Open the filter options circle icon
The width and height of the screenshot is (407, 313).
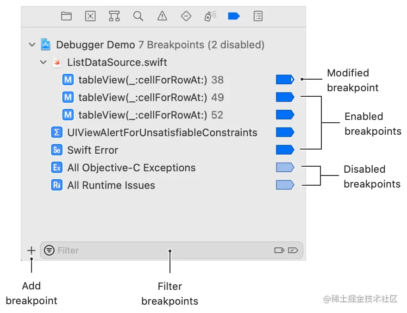(50, 250)
